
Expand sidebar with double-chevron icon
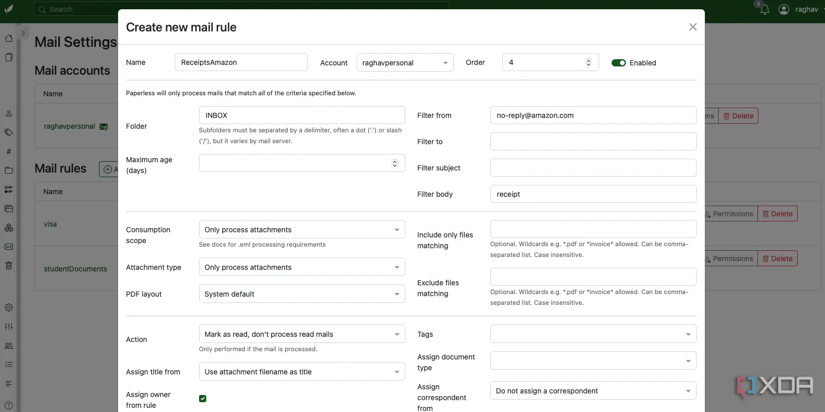(23, 33)
